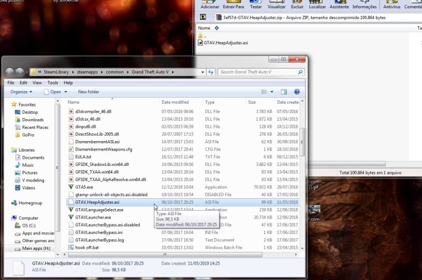Viewport: 422px width, 280px height.
Task: Open the View menu
Action: 37,83
